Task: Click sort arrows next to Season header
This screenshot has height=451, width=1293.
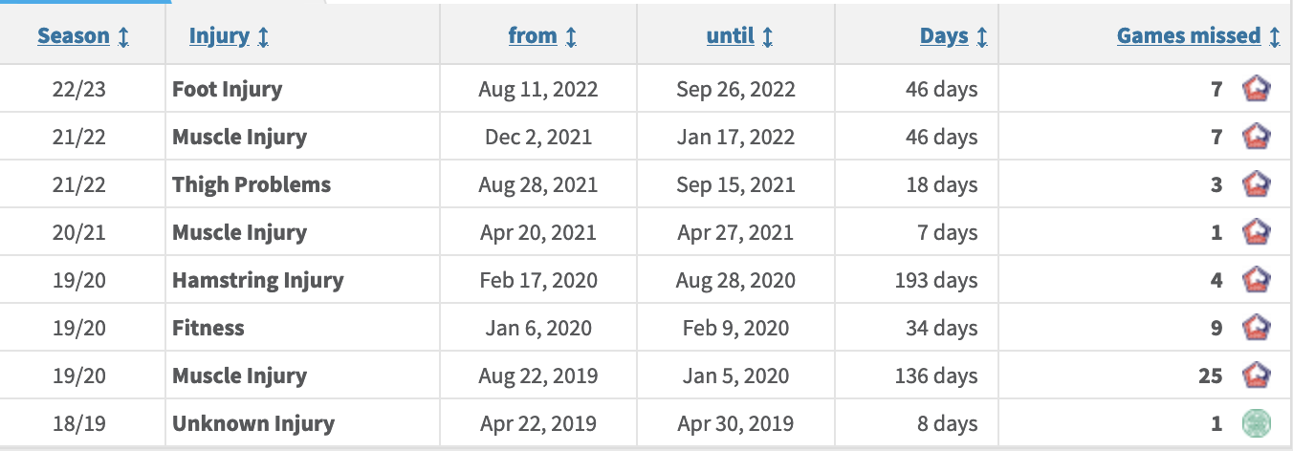Action: [x=123, y=37]
